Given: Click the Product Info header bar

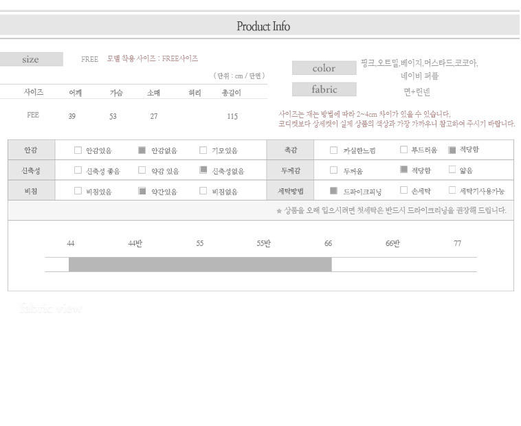Looking at the screenshot, I should point(260,26).
